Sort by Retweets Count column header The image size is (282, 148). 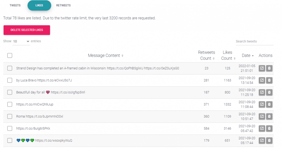click(x=207, y=55)
